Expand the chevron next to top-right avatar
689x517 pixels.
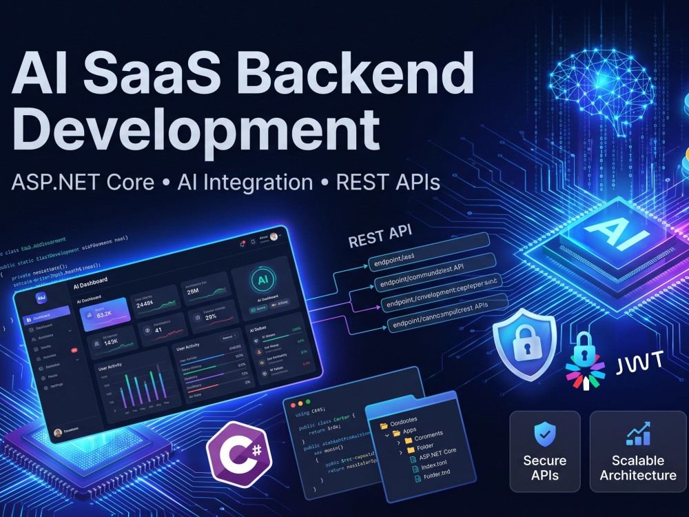tap(280, 235)
